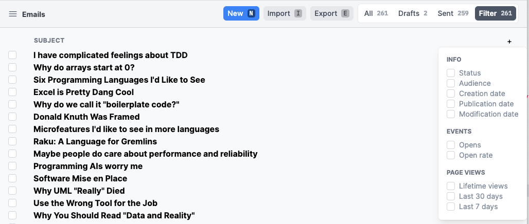The height and width of the screenshot is (224, 529).
Task: Click the plus icon to add columns
Action: pyautogui.click(x=509, y=42)
